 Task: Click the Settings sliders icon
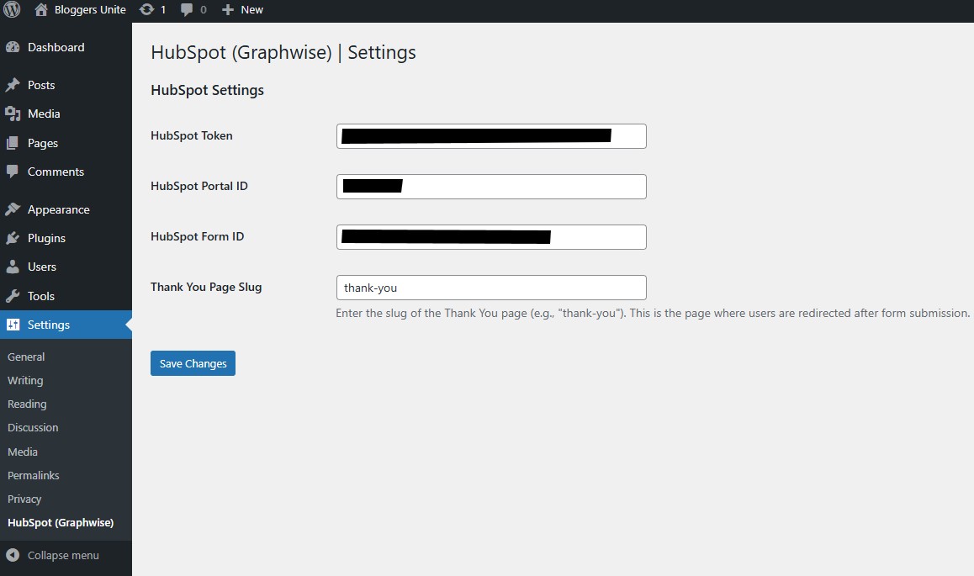pos(13,325)
